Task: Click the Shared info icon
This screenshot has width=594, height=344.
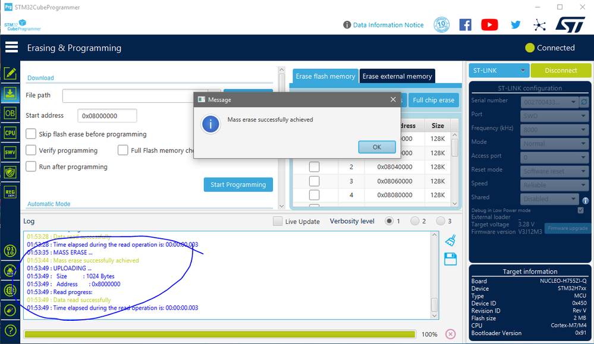Action: tap(585, 201)
